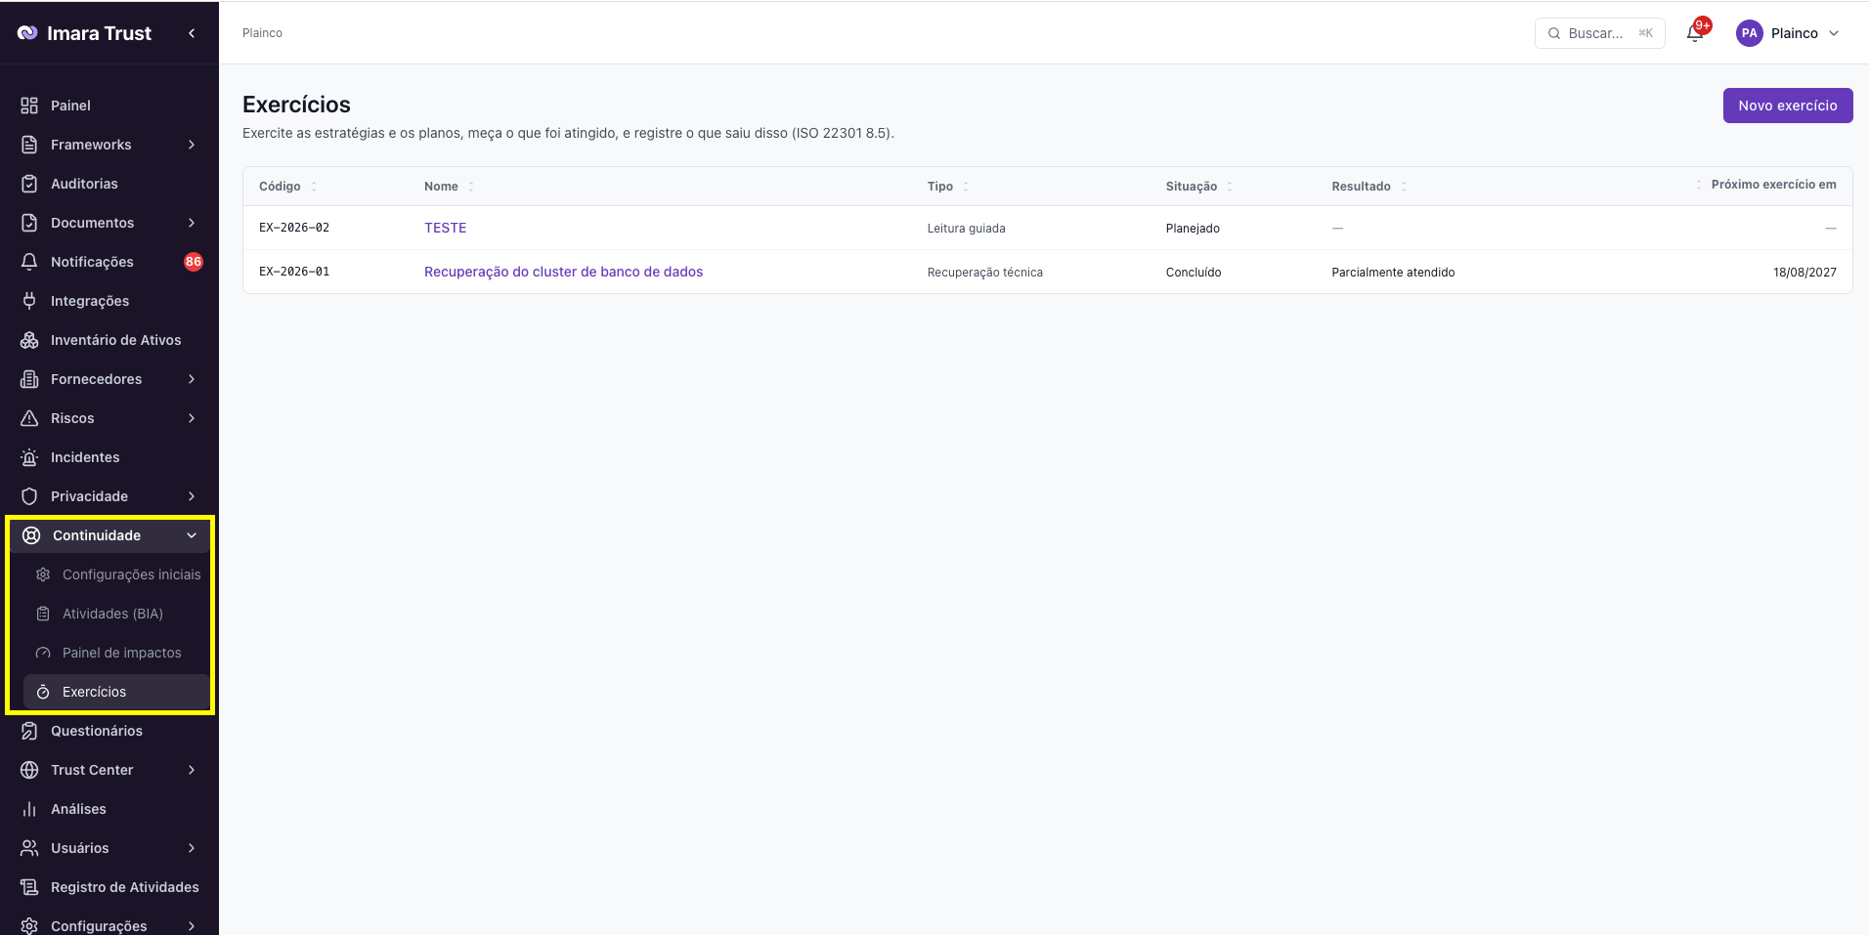Click the Recuperação técnica type cell
The height and width of the screenshot is (935, 1869).
coord(984,273)
